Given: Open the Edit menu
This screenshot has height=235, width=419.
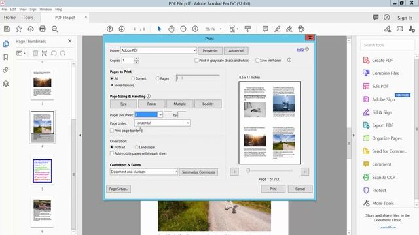Looking at the screenshot, I should coord(13,9).
